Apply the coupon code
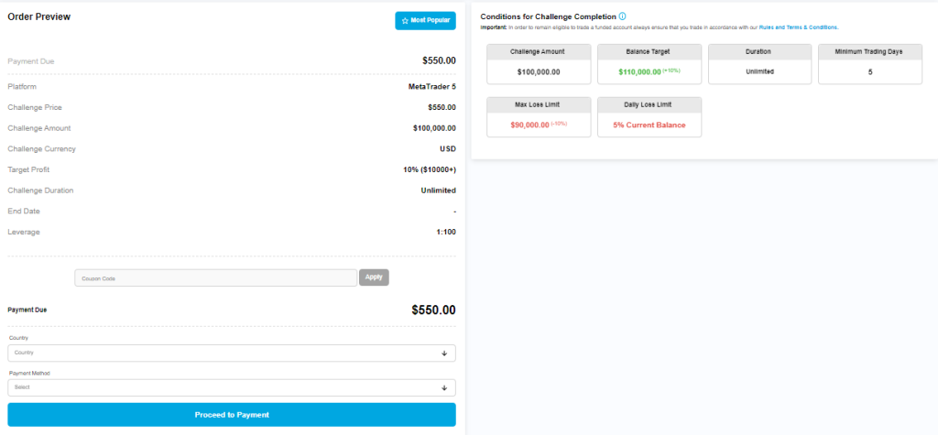938x435 pixels. [374, 277]
